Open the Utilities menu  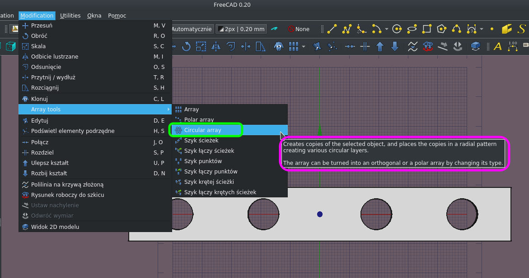coord(70,15)
